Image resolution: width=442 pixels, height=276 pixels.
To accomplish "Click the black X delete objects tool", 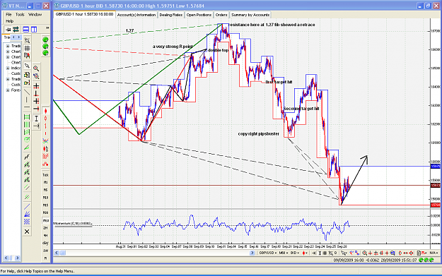I will click(27, 232).
